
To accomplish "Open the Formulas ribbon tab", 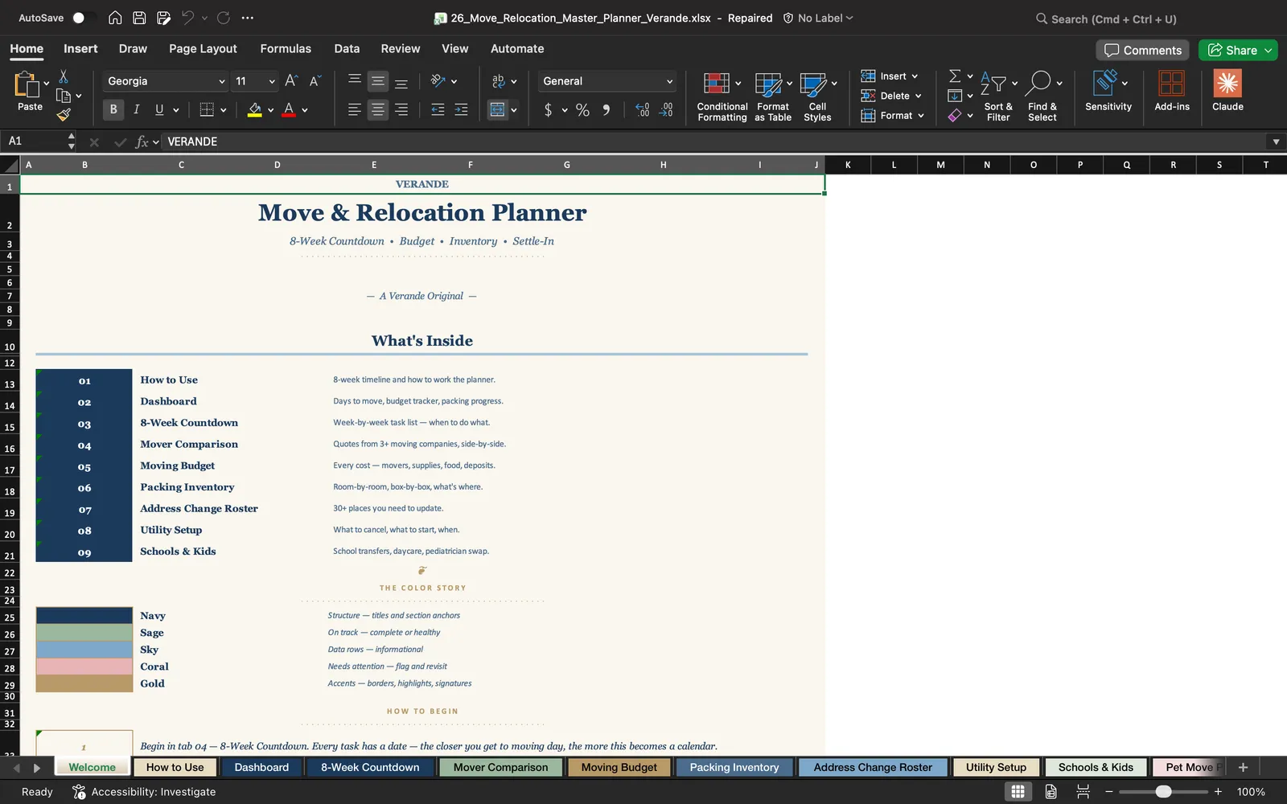I will (x=286, y=48).
